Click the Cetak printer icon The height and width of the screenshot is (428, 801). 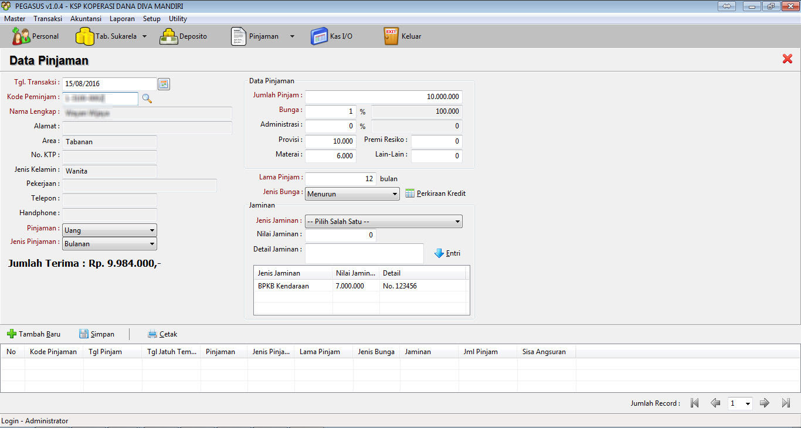[x=152, y=334]
